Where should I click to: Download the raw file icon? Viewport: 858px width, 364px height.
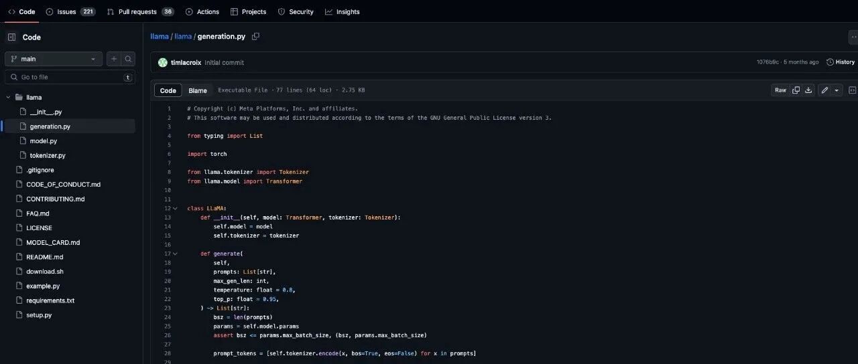pos(808,90)
